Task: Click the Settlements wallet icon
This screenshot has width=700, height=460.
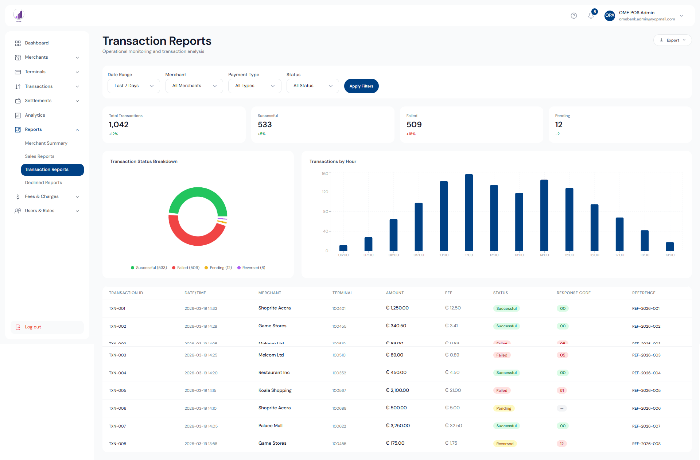Action: [18, 101]
